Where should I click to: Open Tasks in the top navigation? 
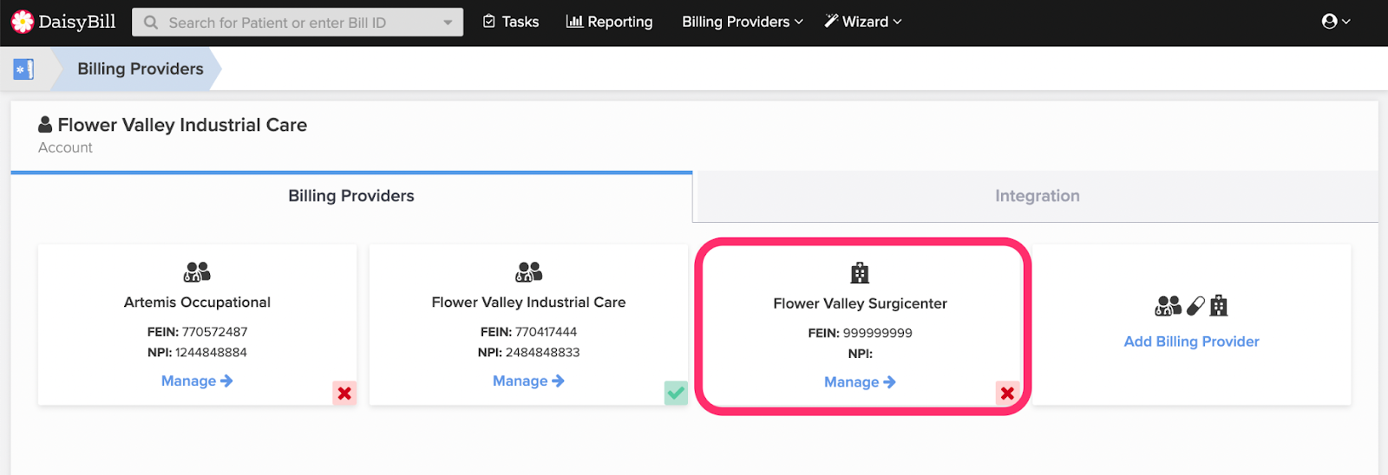tap(511, 22)
